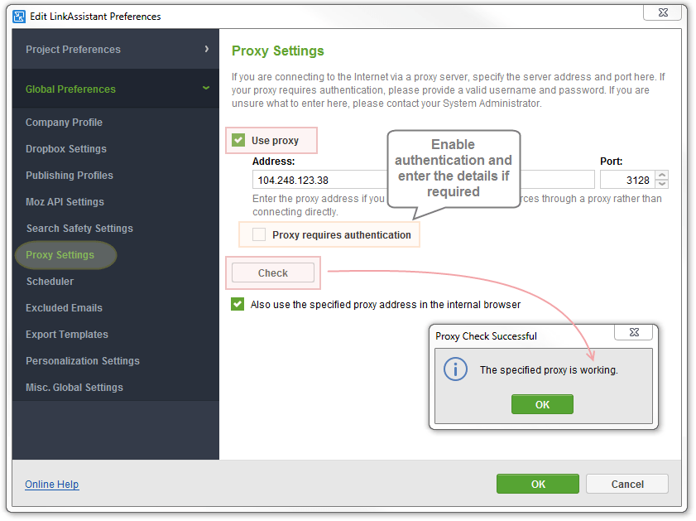Toggle the Use proxy checkbox

point(238,140)
